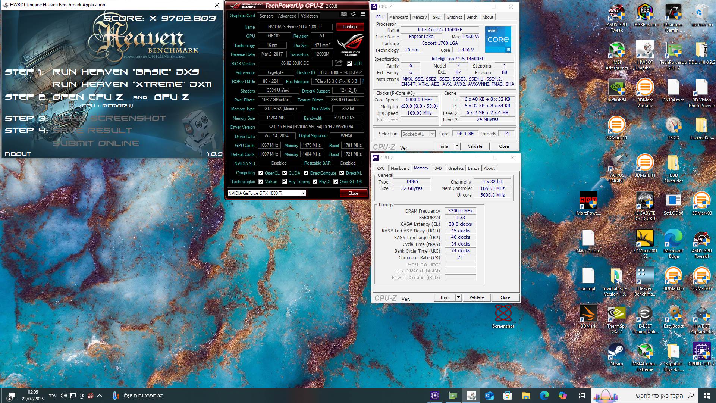The image size is (716, 403).
Task: Open 3DMark Vantage desktop icon
Action: click(x=645, y=93)
